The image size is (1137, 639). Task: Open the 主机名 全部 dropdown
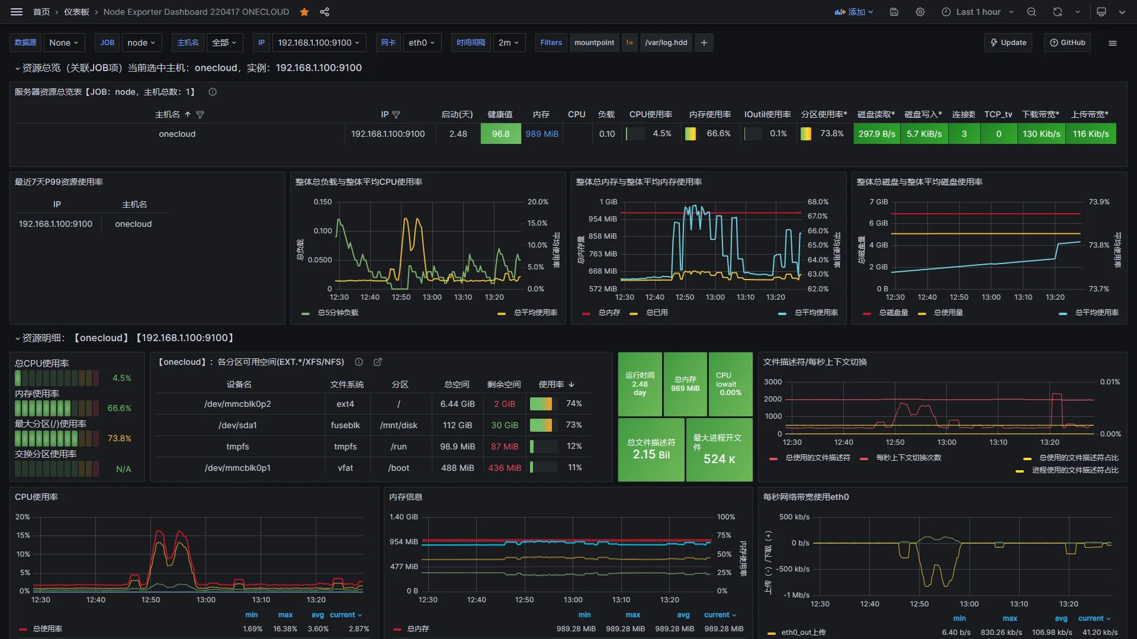(x=224, y=43)
